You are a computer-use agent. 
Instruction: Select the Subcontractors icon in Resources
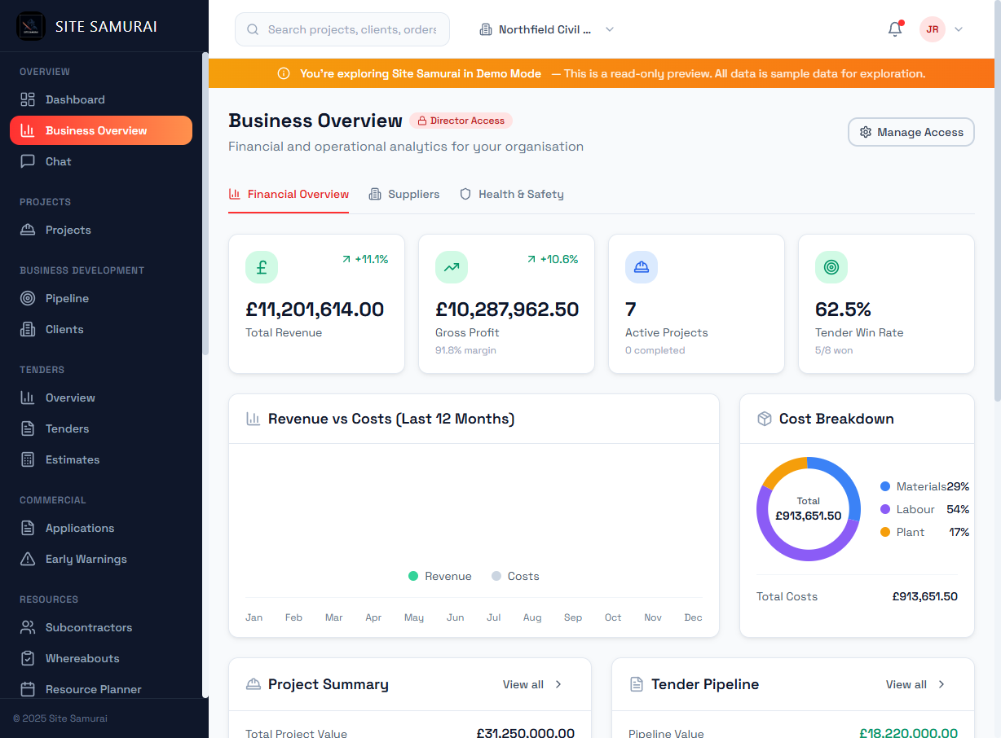click(29, 627)
